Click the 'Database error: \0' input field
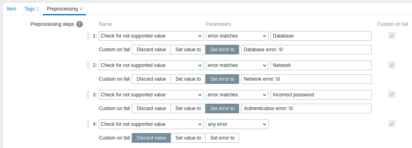Image resolution: width=412 pixels, height=148 pixels. [x=306, y=50]
